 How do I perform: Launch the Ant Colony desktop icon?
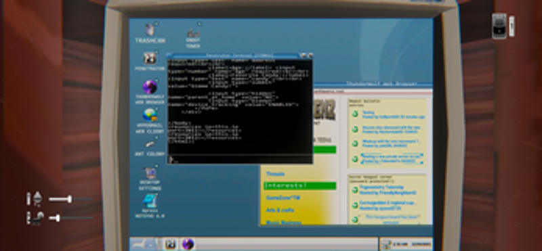pos(150,147)
